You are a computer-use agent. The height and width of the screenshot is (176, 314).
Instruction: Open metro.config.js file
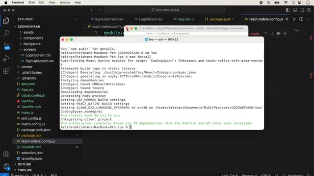[x=33, y=124]
